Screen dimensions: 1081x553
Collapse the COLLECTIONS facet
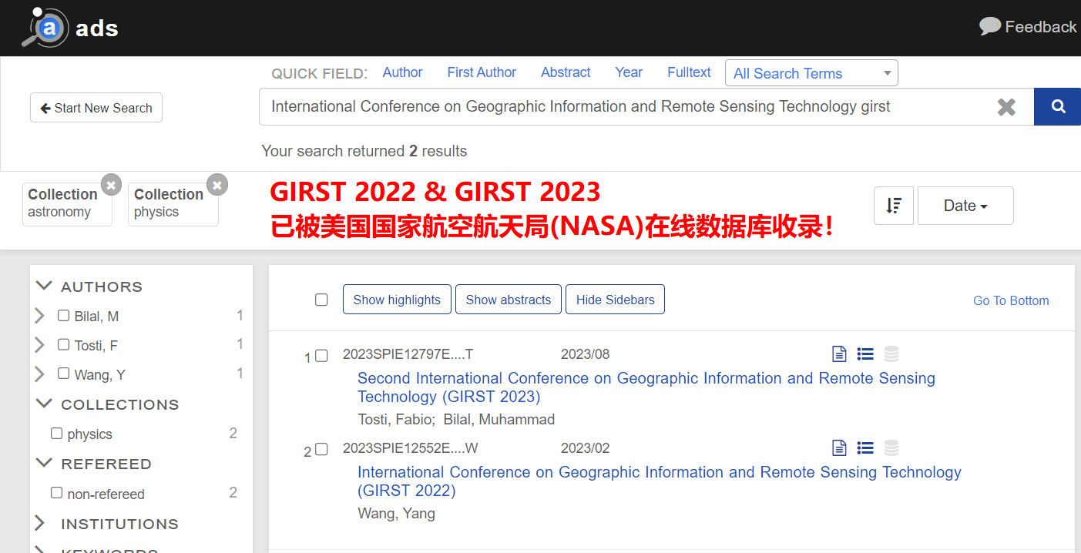(45, 404)
